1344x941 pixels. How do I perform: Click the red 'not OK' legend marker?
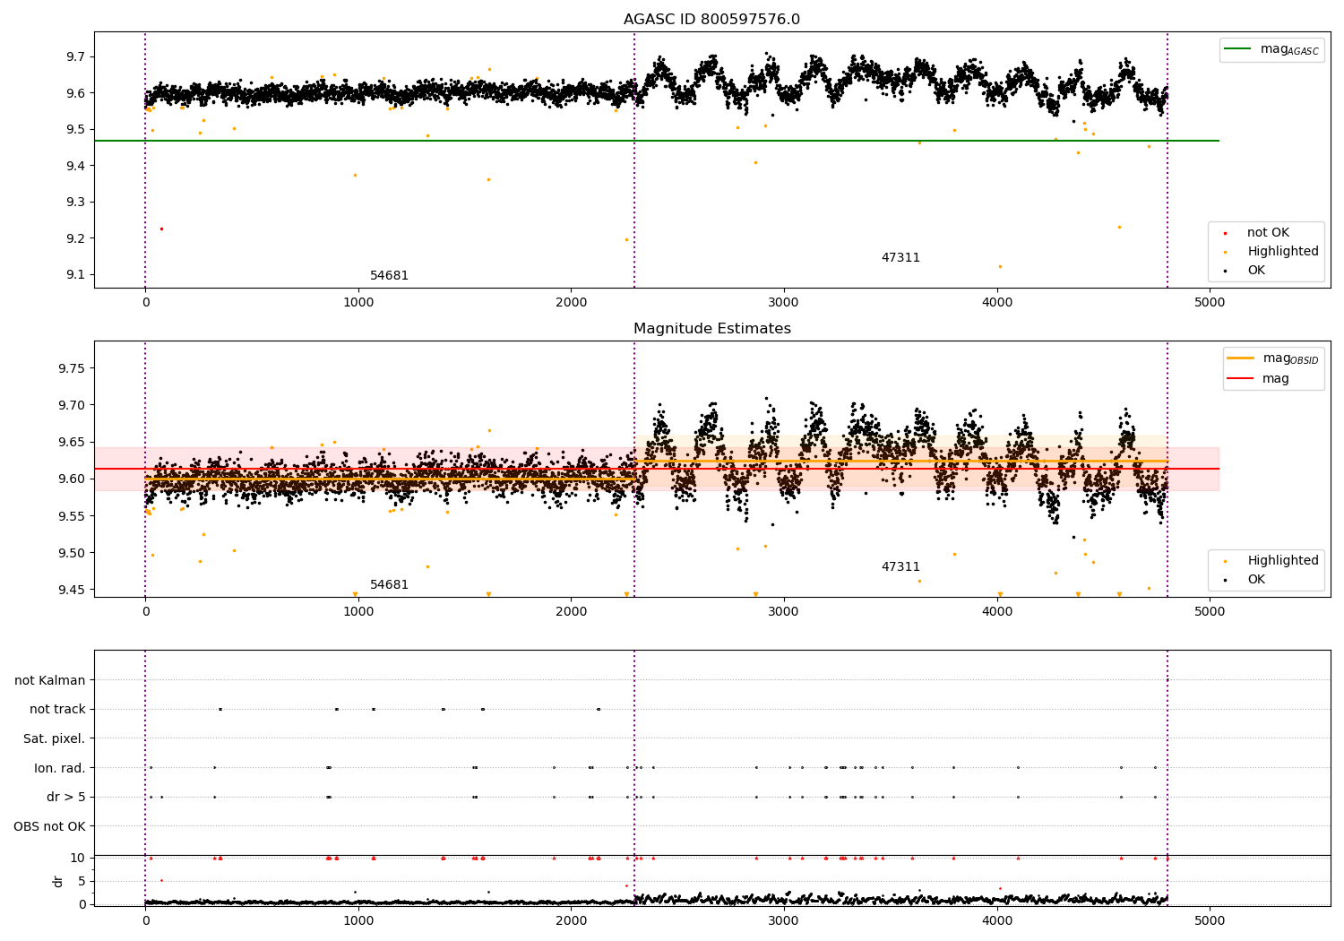[1225, 233]
